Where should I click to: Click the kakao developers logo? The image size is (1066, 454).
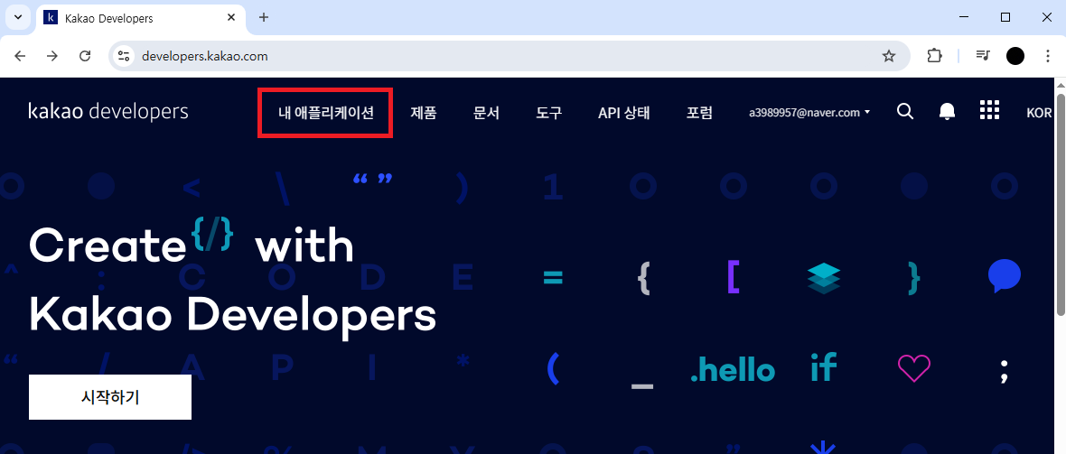click(x=108, y=111)
